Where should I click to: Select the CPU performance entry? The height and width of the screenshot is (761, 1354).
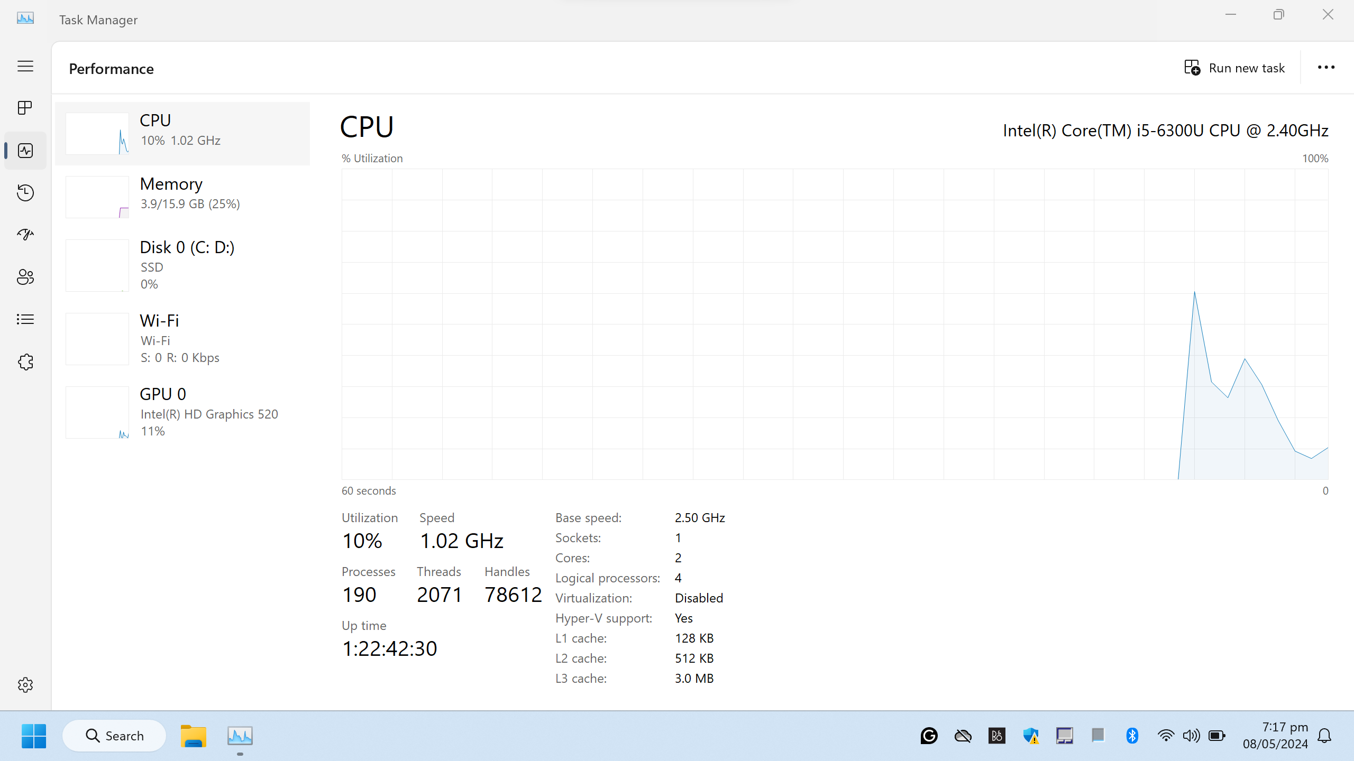point(182,134)
